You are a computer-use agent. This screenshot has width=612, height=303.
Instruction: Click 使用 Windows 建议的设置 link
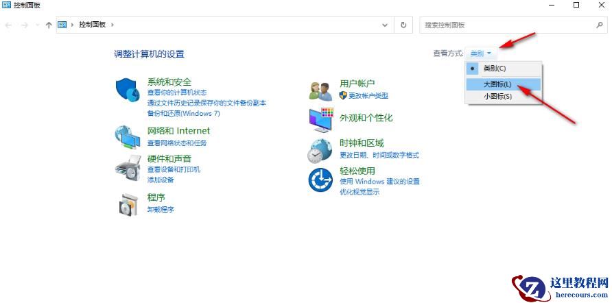click(x=379, y=182)
